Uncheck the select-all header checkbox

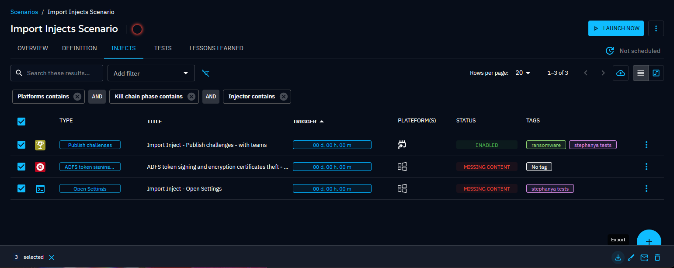tap(21, 122)
